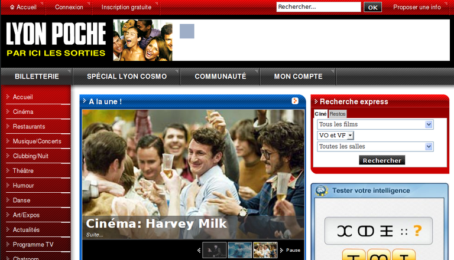Click the Tester votre intelligence title
The image size is (454, 260).
[x=371, y=190]
